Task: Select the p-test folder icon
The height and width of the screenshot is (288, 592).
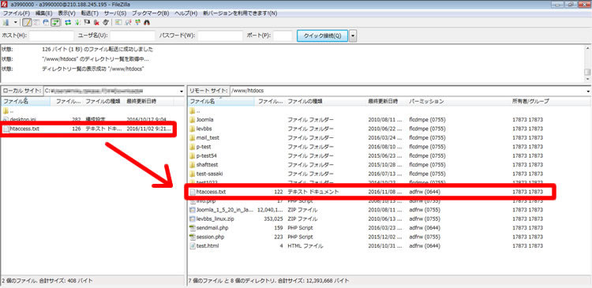Action: (192, 147)
